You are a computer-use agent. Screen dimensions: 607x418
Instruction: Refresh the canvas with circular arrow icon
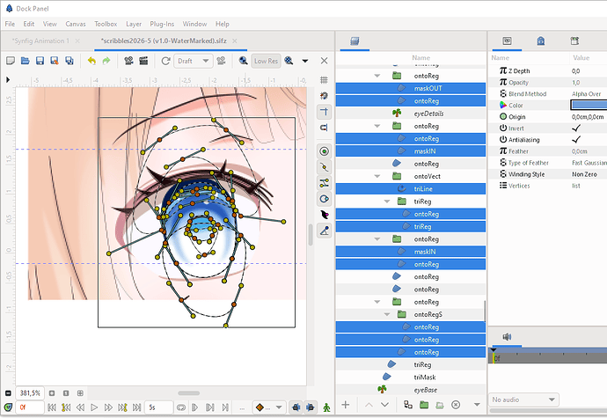click(x=165, y=61)
